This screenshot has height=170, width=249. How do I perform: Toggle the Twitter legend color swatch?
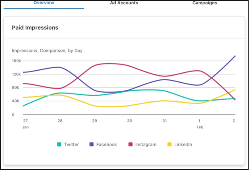click(x=59, y=144)
